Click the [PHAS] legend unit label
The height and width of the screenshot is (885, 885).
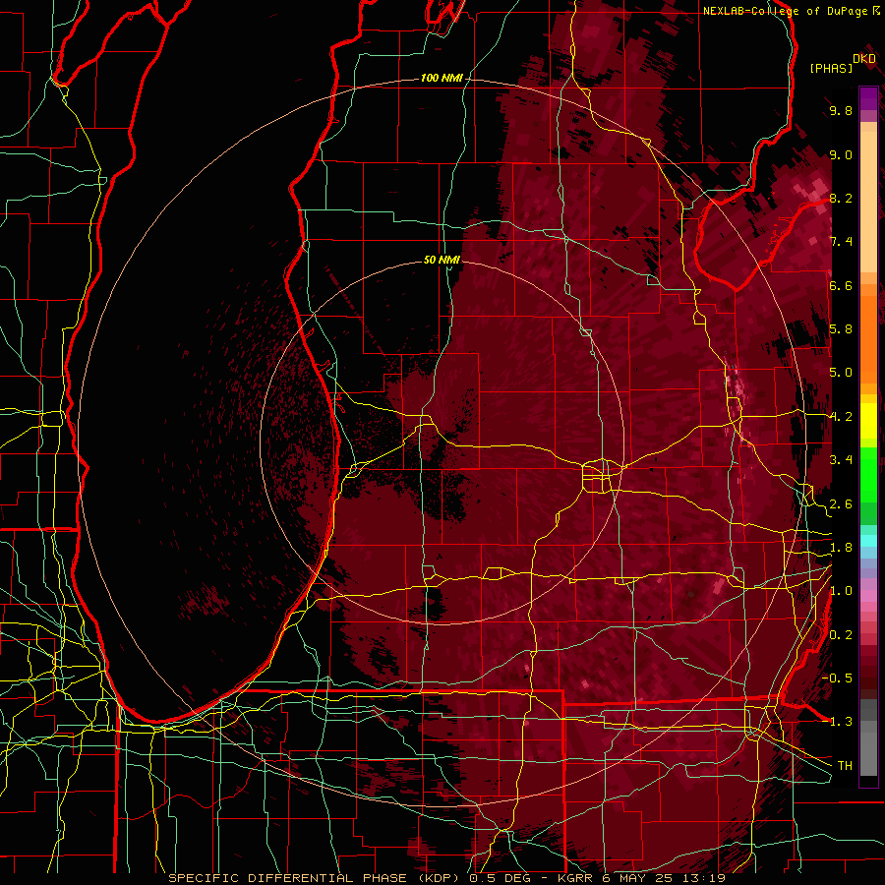[x=831, y=68]
